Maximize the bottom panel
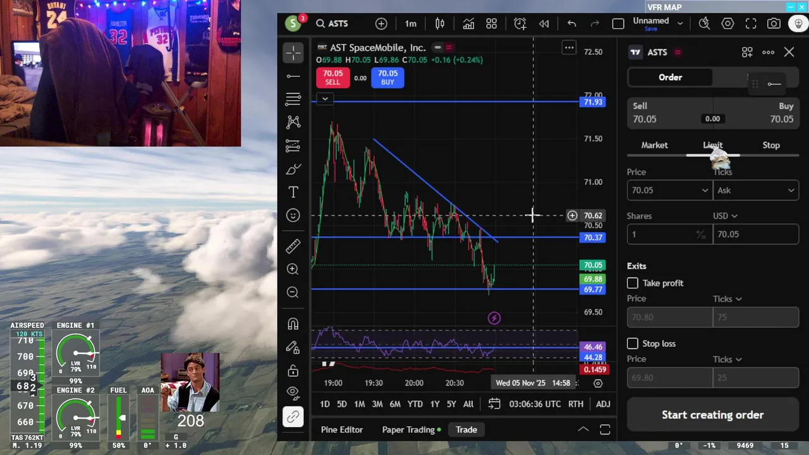This screenshot has width=809, height=455. coord(605,430)
